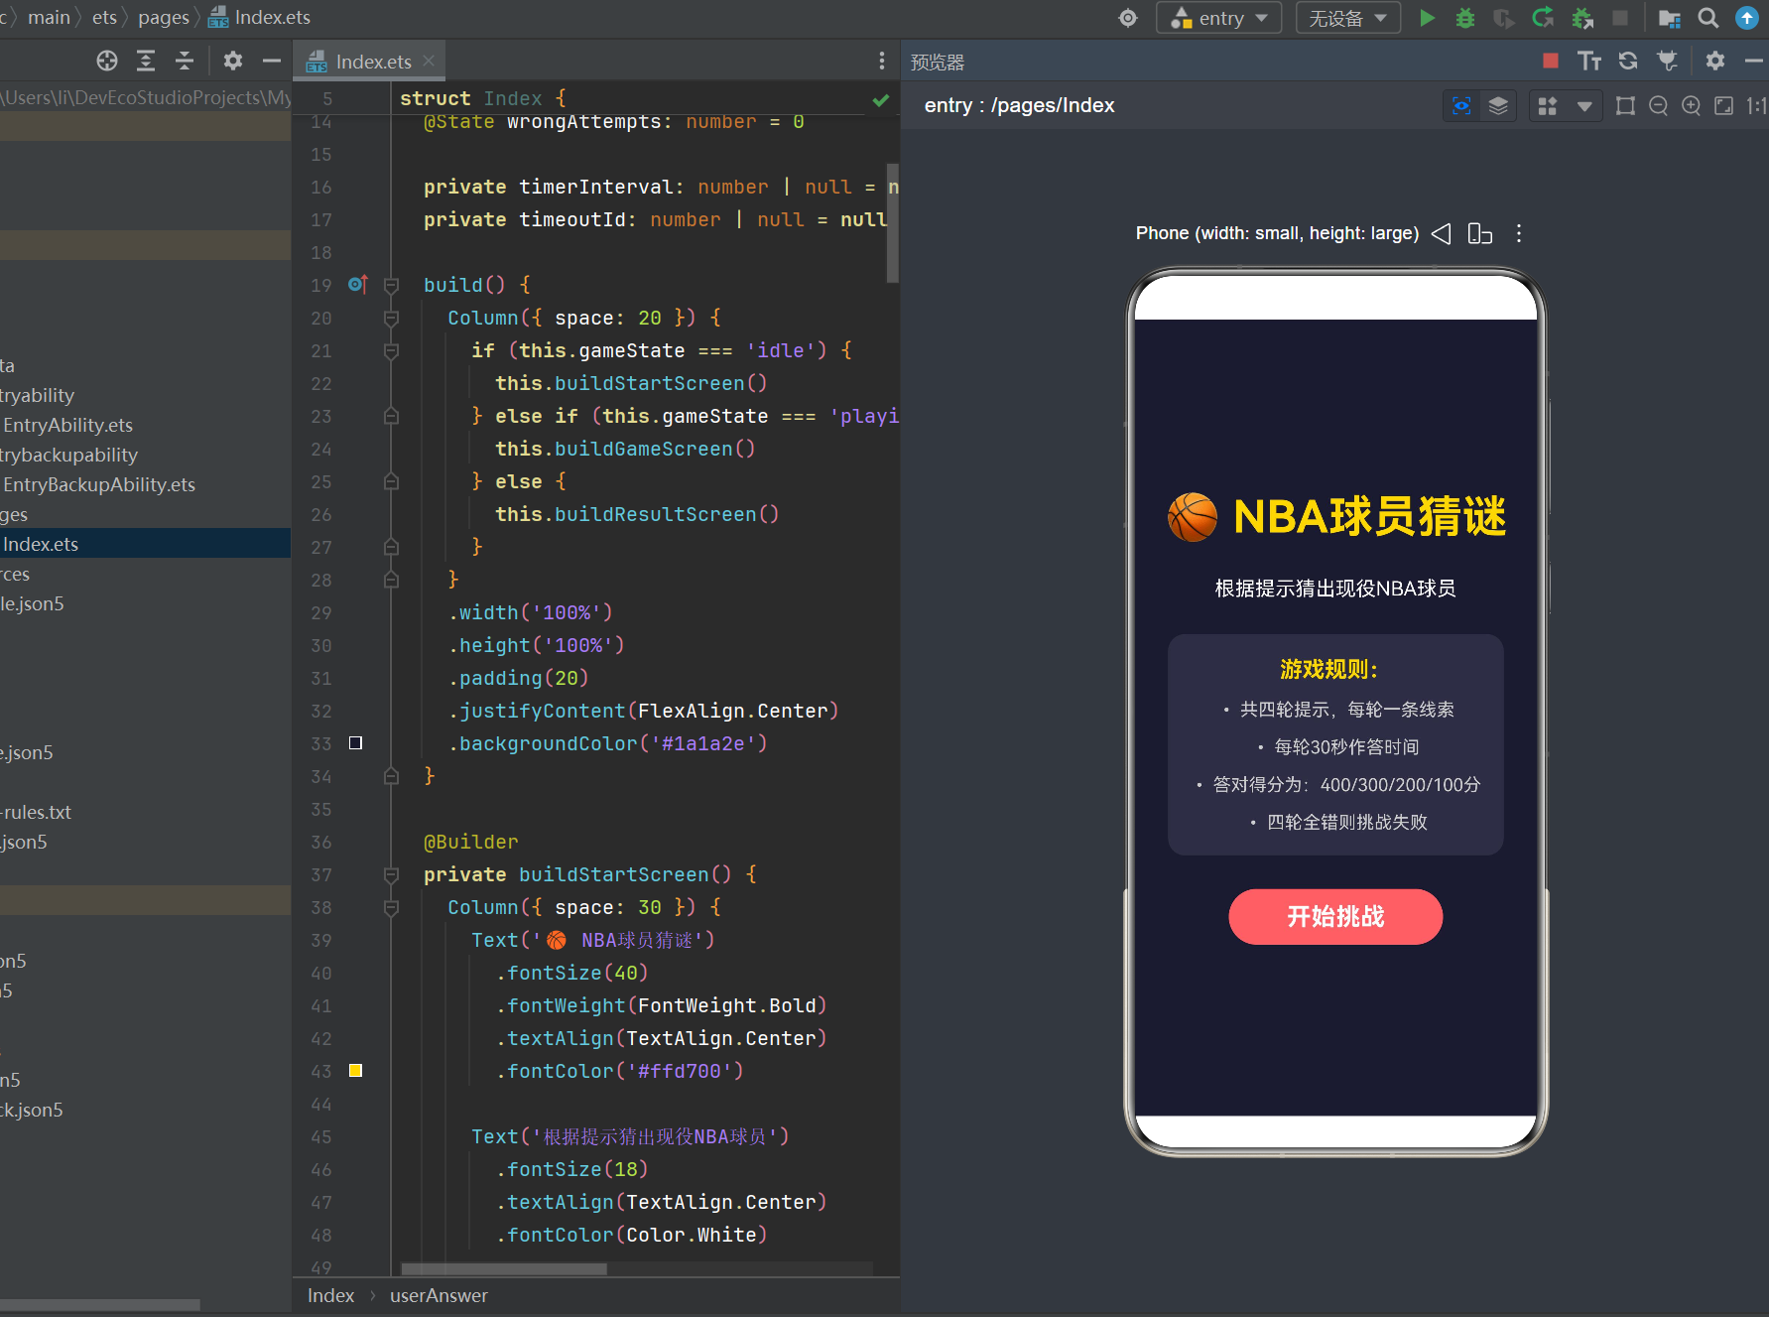This screenshot has width=1769, height=1317.
Task: Open the project structure icon
Action: tap(1670, 18)
